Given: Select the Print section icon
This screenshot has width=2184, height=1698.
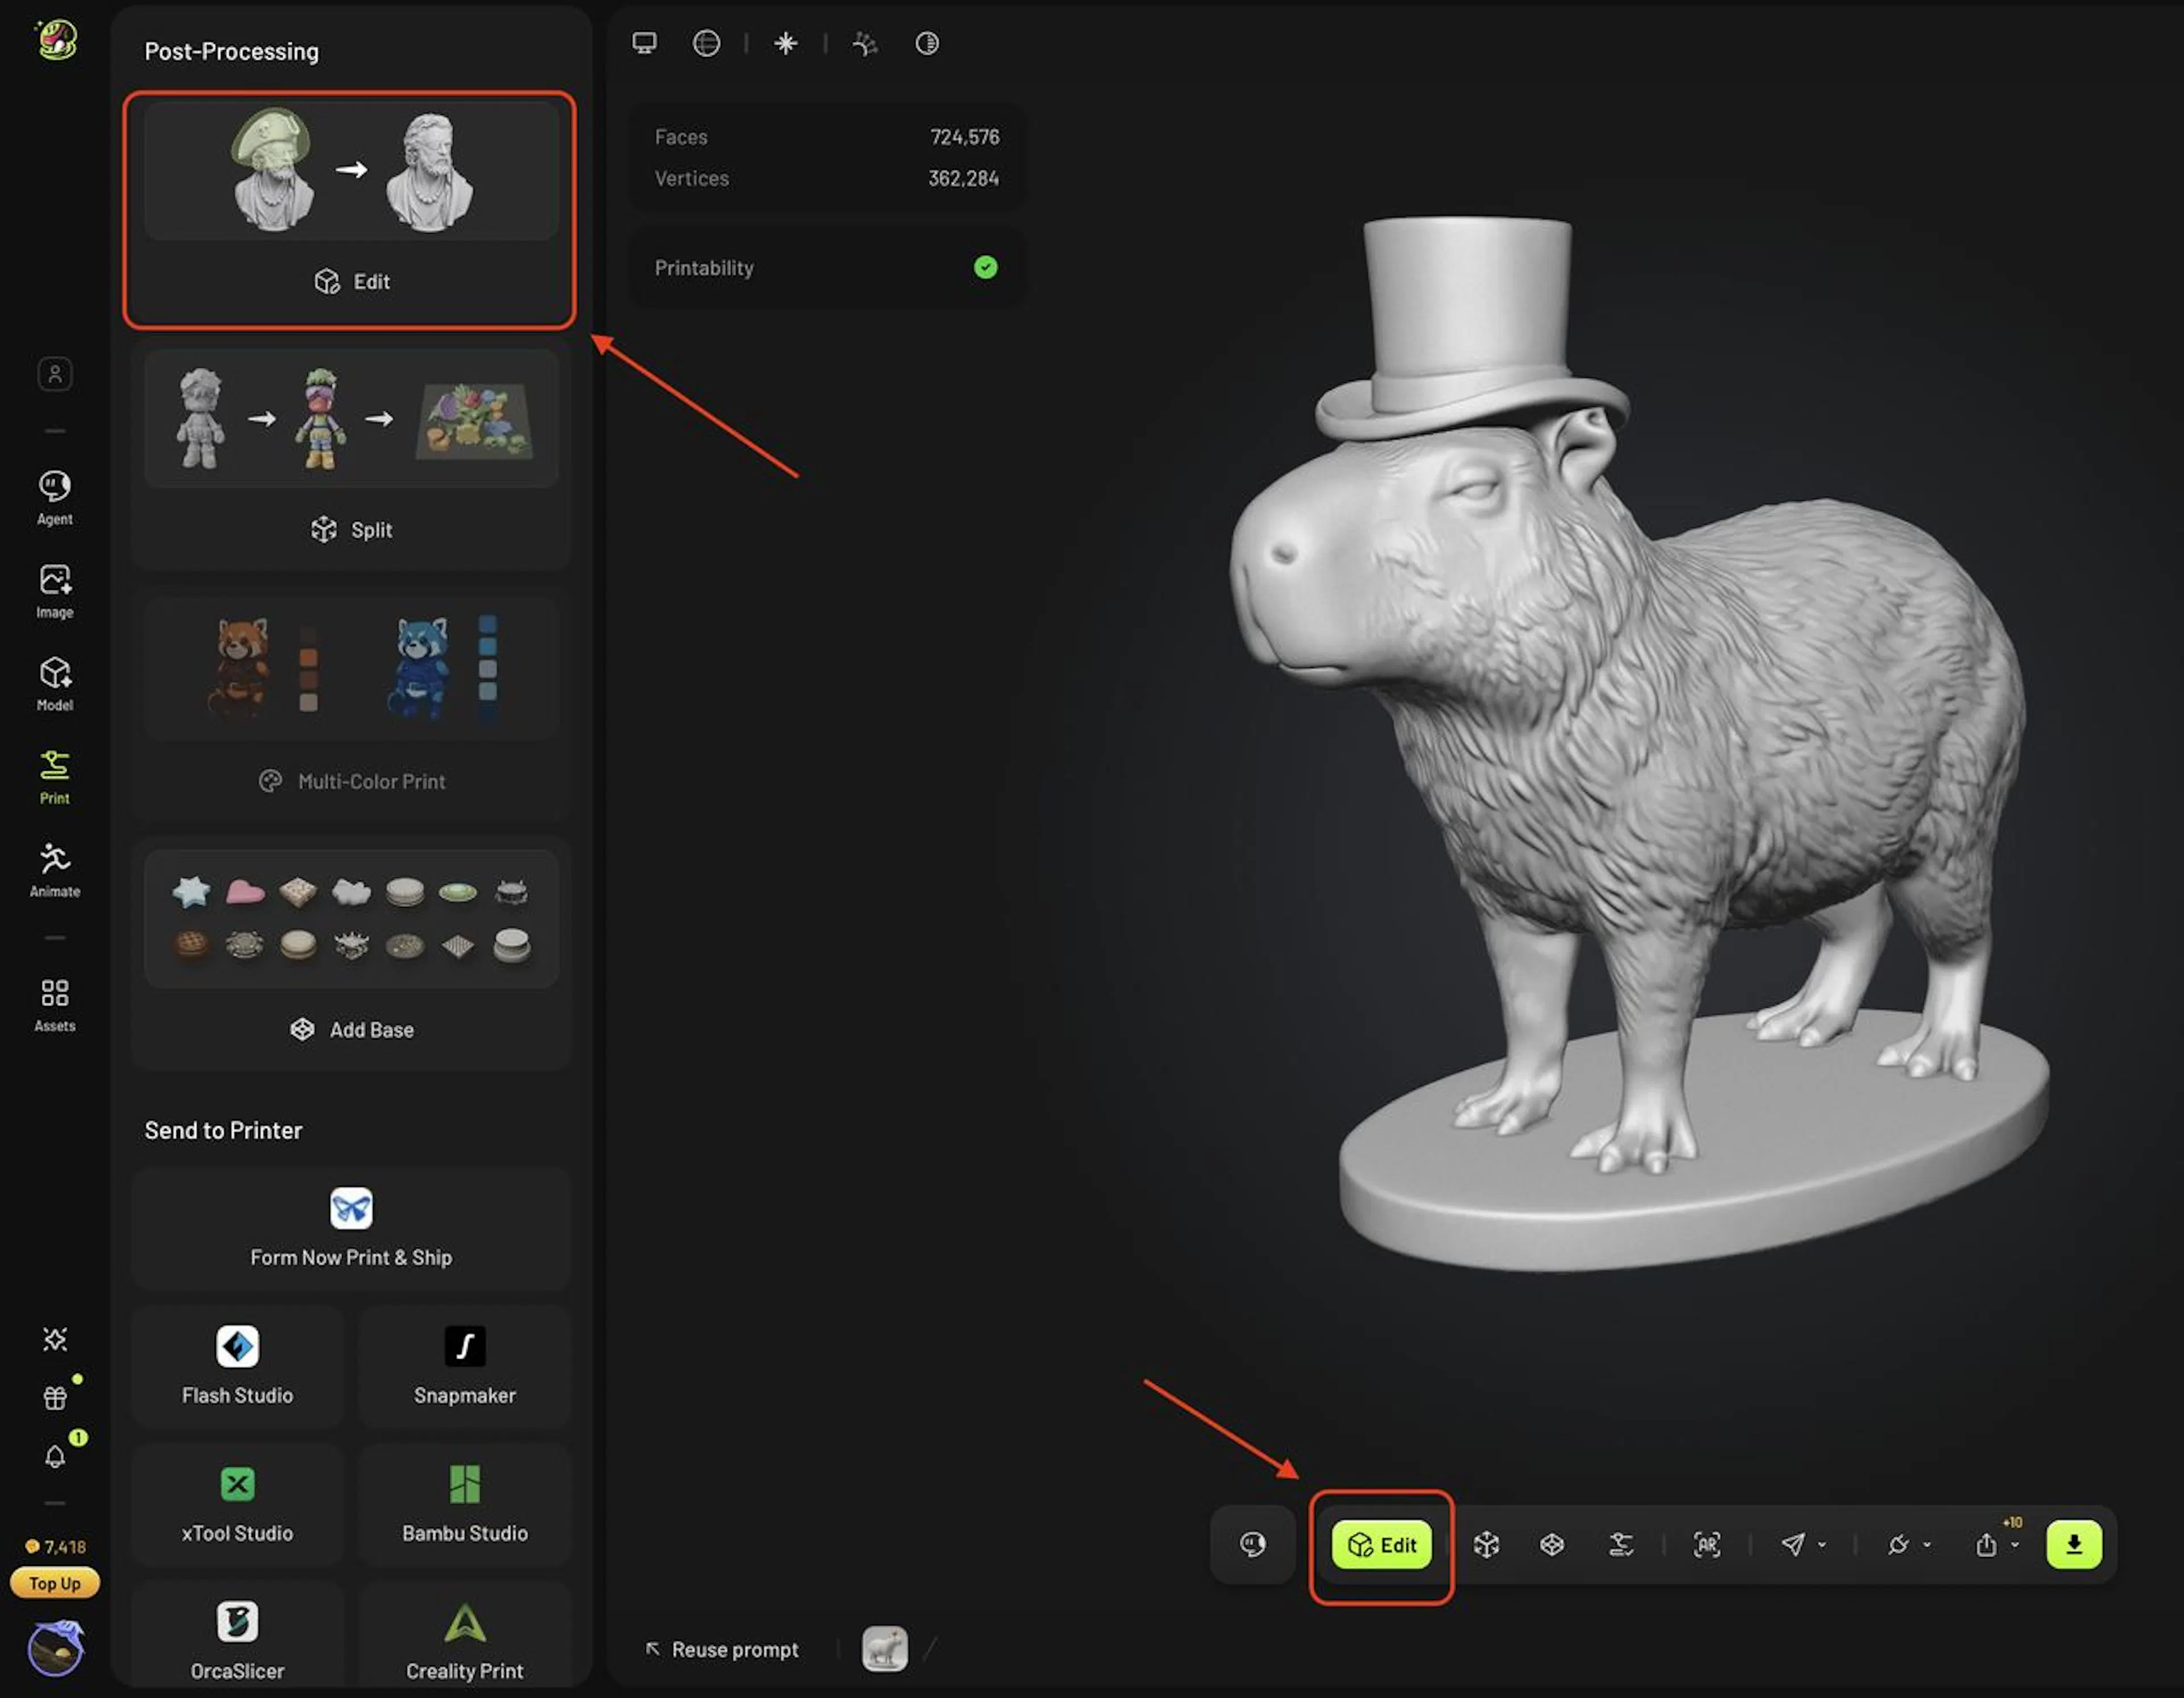Looking at the screenshot, I should tap(54, 777).
